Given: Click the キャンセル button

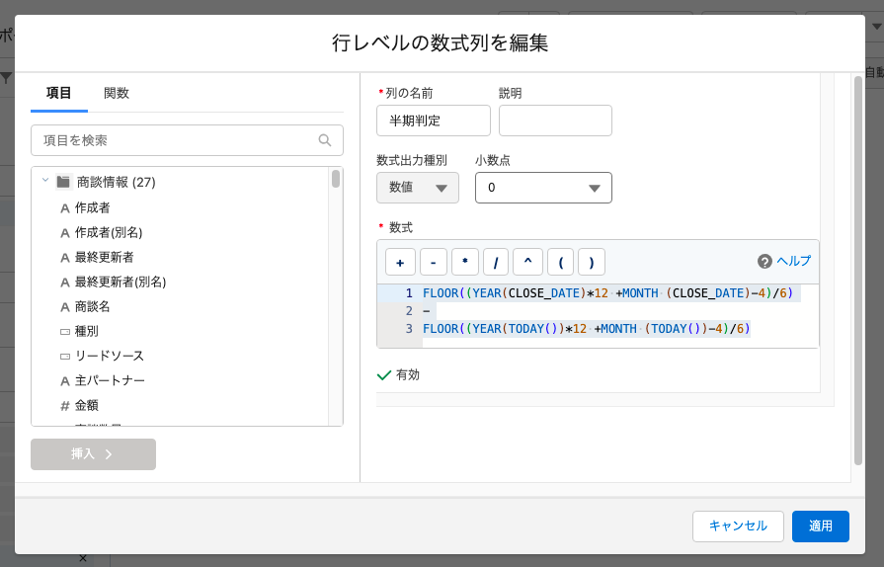Looking at the screenshot, I should pos(738,526).
